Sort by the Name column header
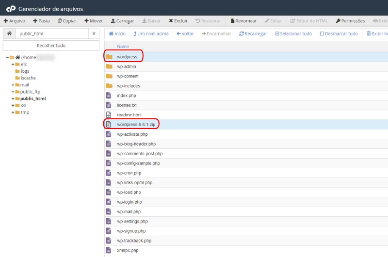388x257 pixels. coord(123,47)
